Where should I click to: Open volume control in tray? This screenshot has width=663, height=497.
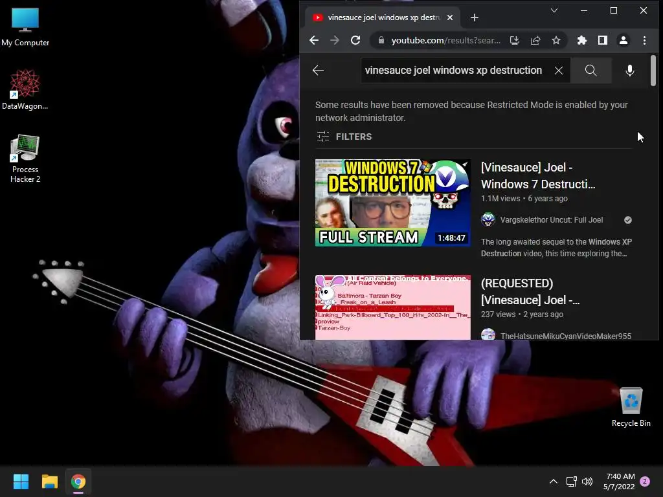point(587,481)
